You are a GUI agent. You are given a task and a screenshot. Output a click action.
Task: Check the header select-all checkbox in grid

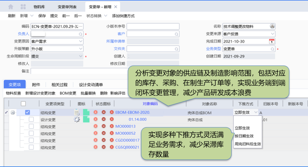pos(24,103)
